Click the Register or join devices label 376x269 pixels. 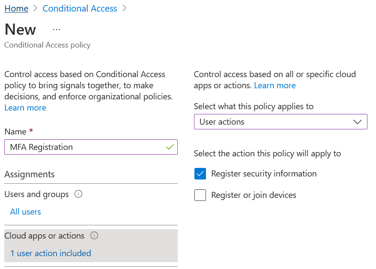[254, 195]
